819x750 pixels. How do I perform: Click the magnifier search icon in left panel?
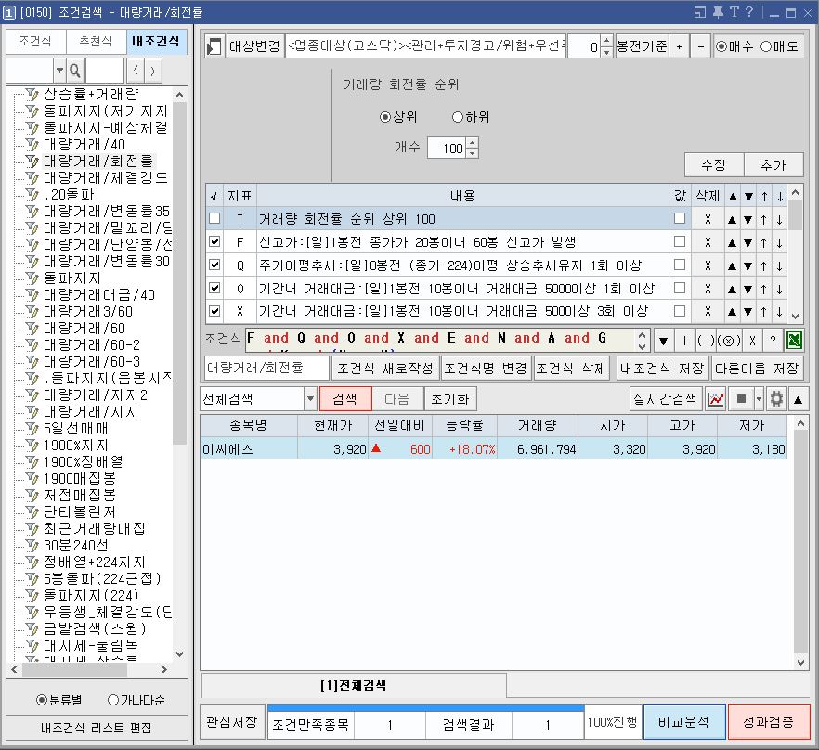[75, 71]
